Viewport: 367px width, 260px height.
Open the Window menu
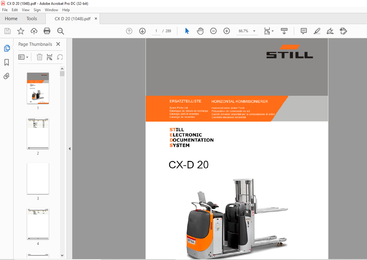click(x=51, y=10)
